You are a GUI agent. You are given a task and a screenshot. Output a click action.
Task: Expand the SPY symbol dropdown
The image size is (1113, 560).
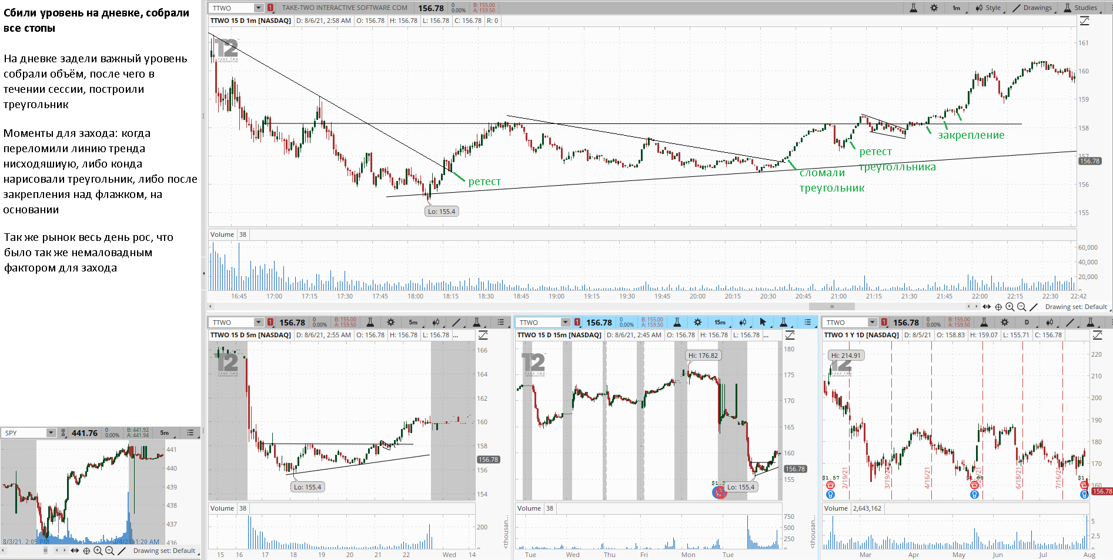51,432
